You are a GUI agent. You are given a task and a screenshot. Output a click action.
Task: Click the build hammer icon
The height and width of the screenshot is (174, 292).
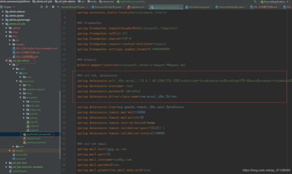point(255,2)
